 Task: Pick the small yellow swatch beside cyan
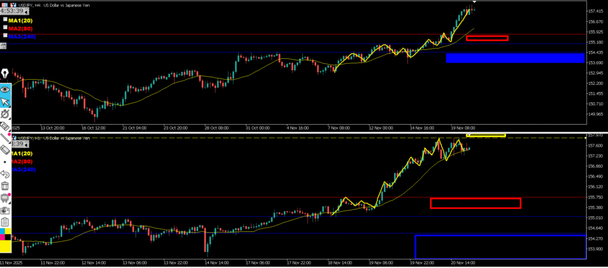click(8, 231)
